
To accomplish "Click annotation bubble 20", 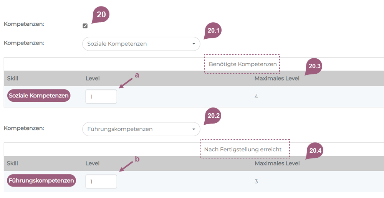I will (x=101, y=15).
